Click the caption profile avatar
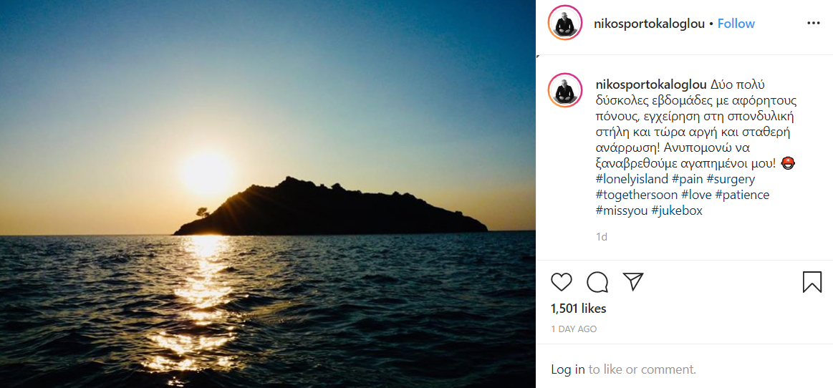The height and width of the screenshot is (388, 833). pos(565,90)
